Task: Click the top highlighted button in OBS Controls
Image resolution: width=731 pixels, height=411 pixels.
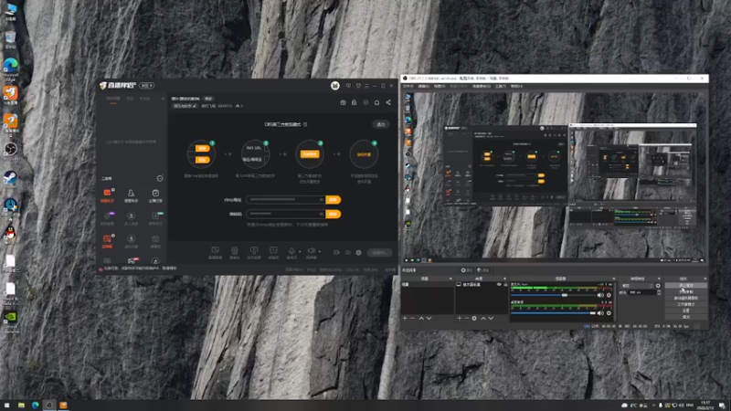Action: pos(686,286)
